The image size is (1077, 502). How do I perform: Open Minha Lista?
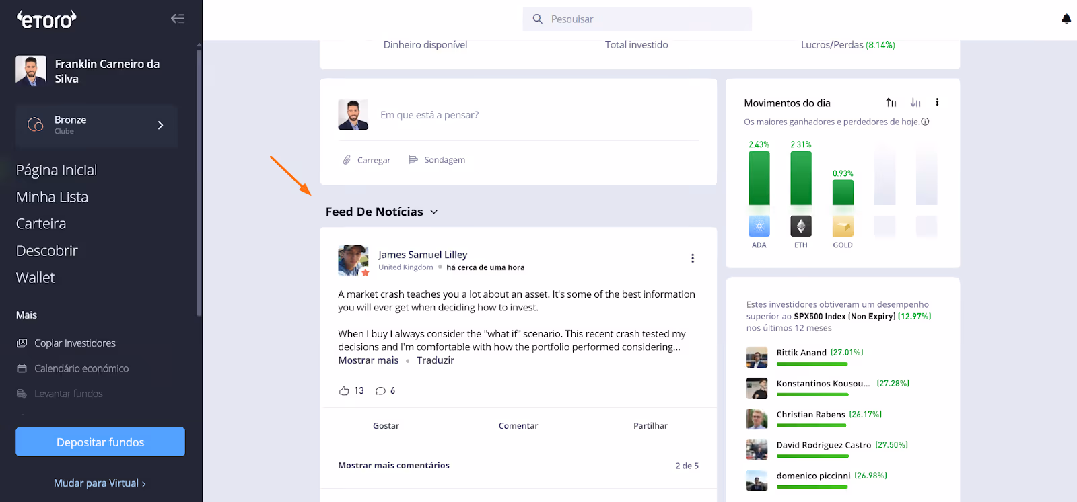point(52,197)
